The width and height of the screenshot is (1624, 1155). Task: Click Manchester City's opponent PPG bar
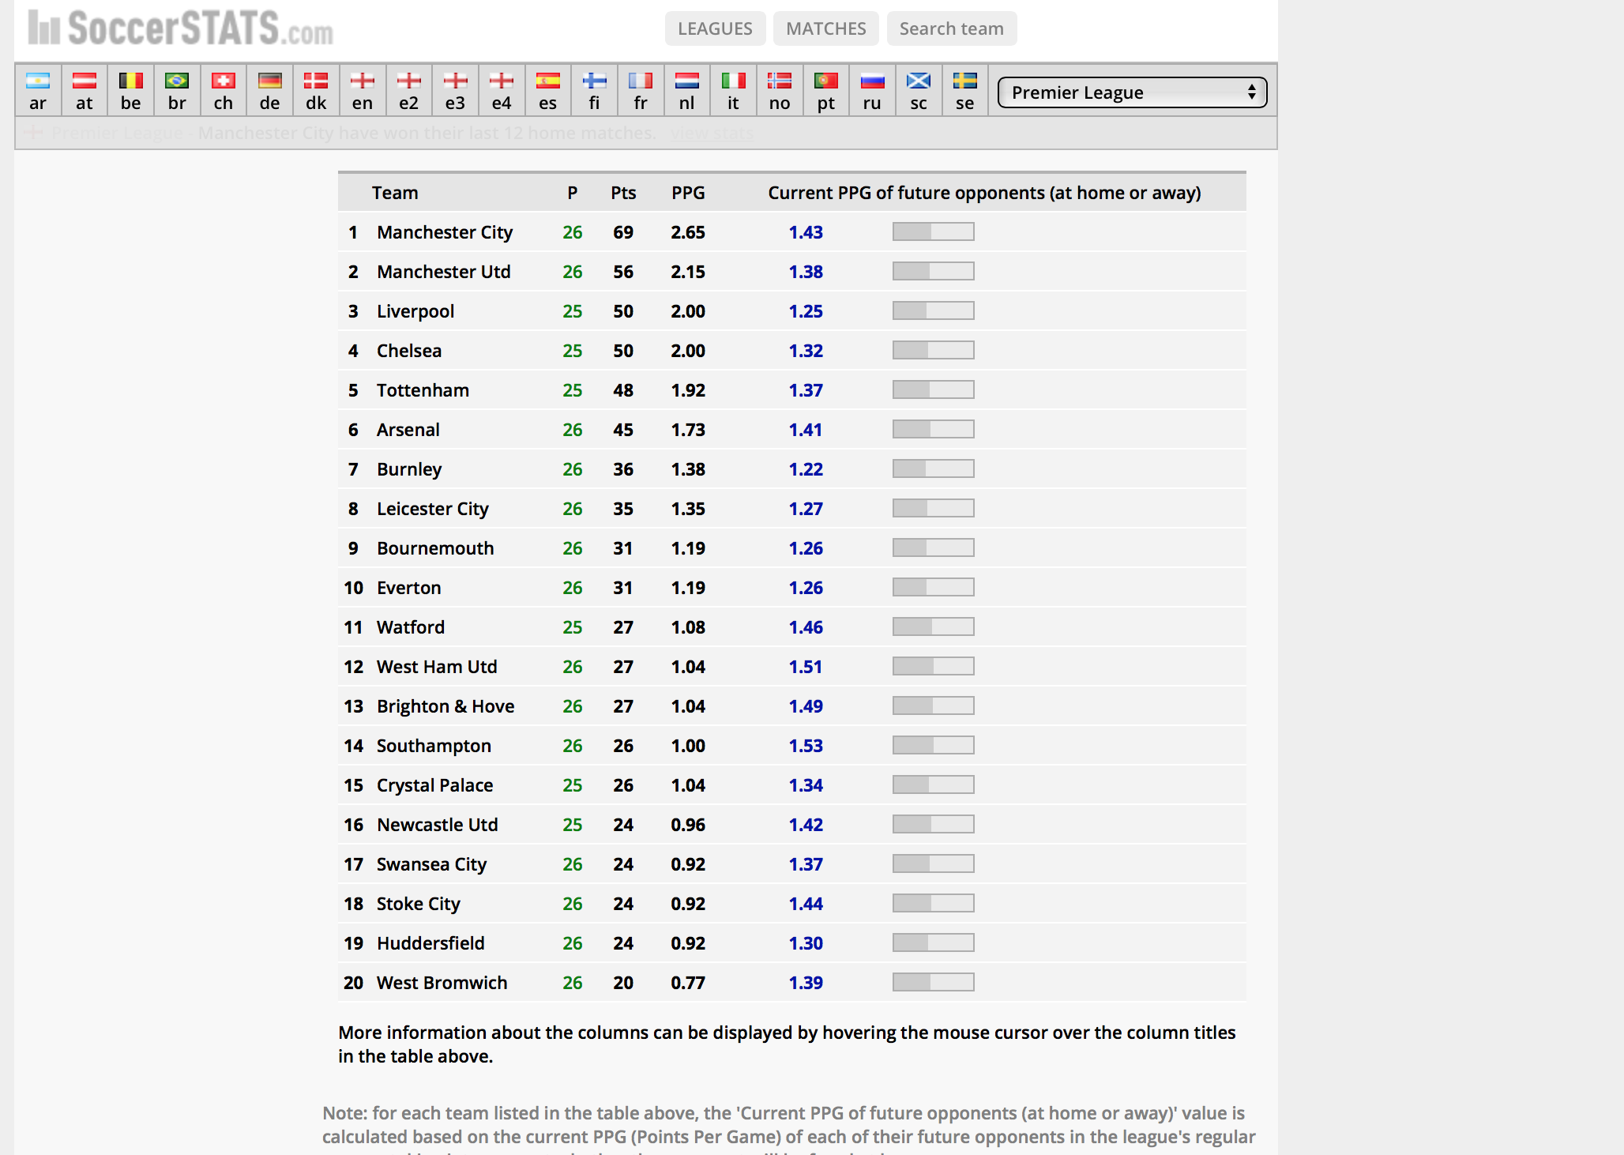tap(934, 231)
